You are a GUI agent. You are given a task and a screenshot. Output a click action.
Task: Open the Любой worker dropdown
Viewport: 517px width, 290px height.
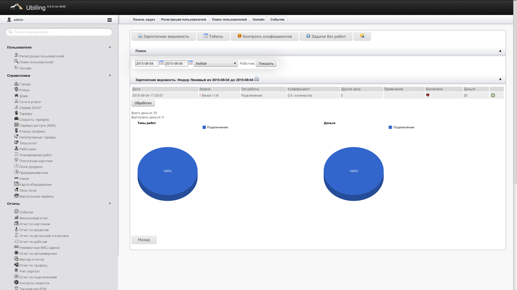point(216,64)
